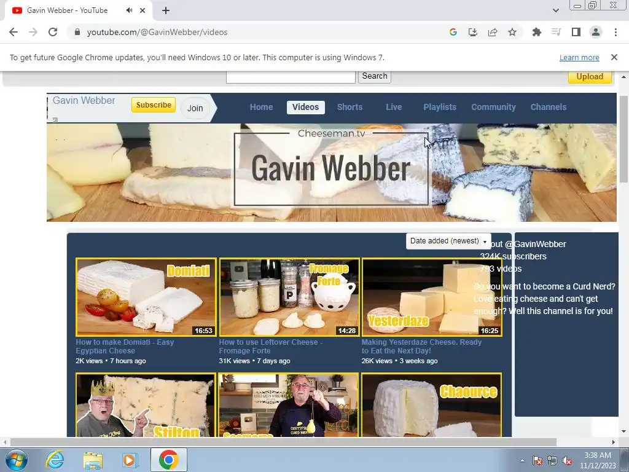Open the Date added (newest) sort dropdown
Viewport: 629px width, 472px height.
[448, 241]
